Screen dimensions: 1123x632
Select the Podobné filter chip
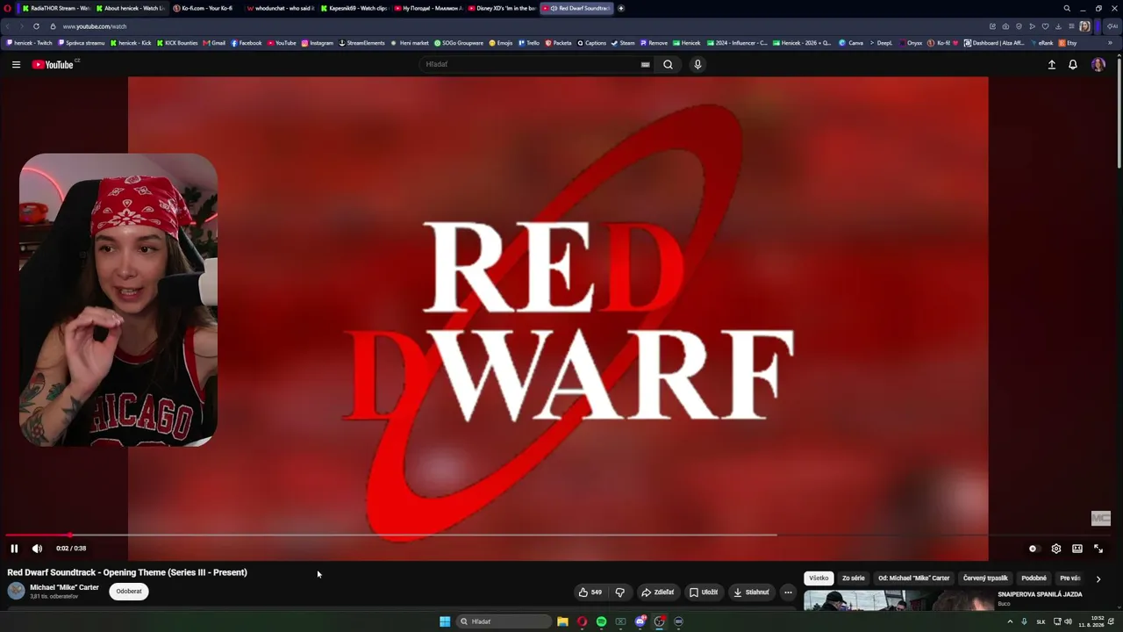(x=1034, y=578)
